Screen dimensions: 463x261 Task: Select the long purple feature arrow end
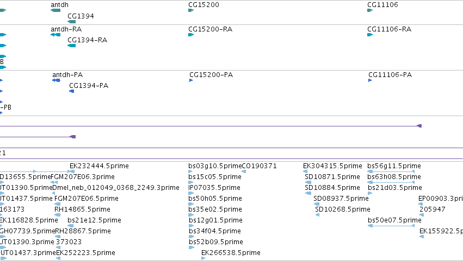pyautogui.click(x=419, y=126)
